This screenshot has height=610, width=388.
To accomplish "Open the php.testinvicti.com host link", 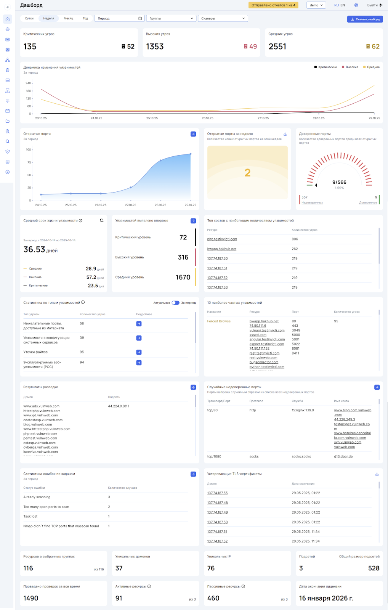I will tap(222, 239).
